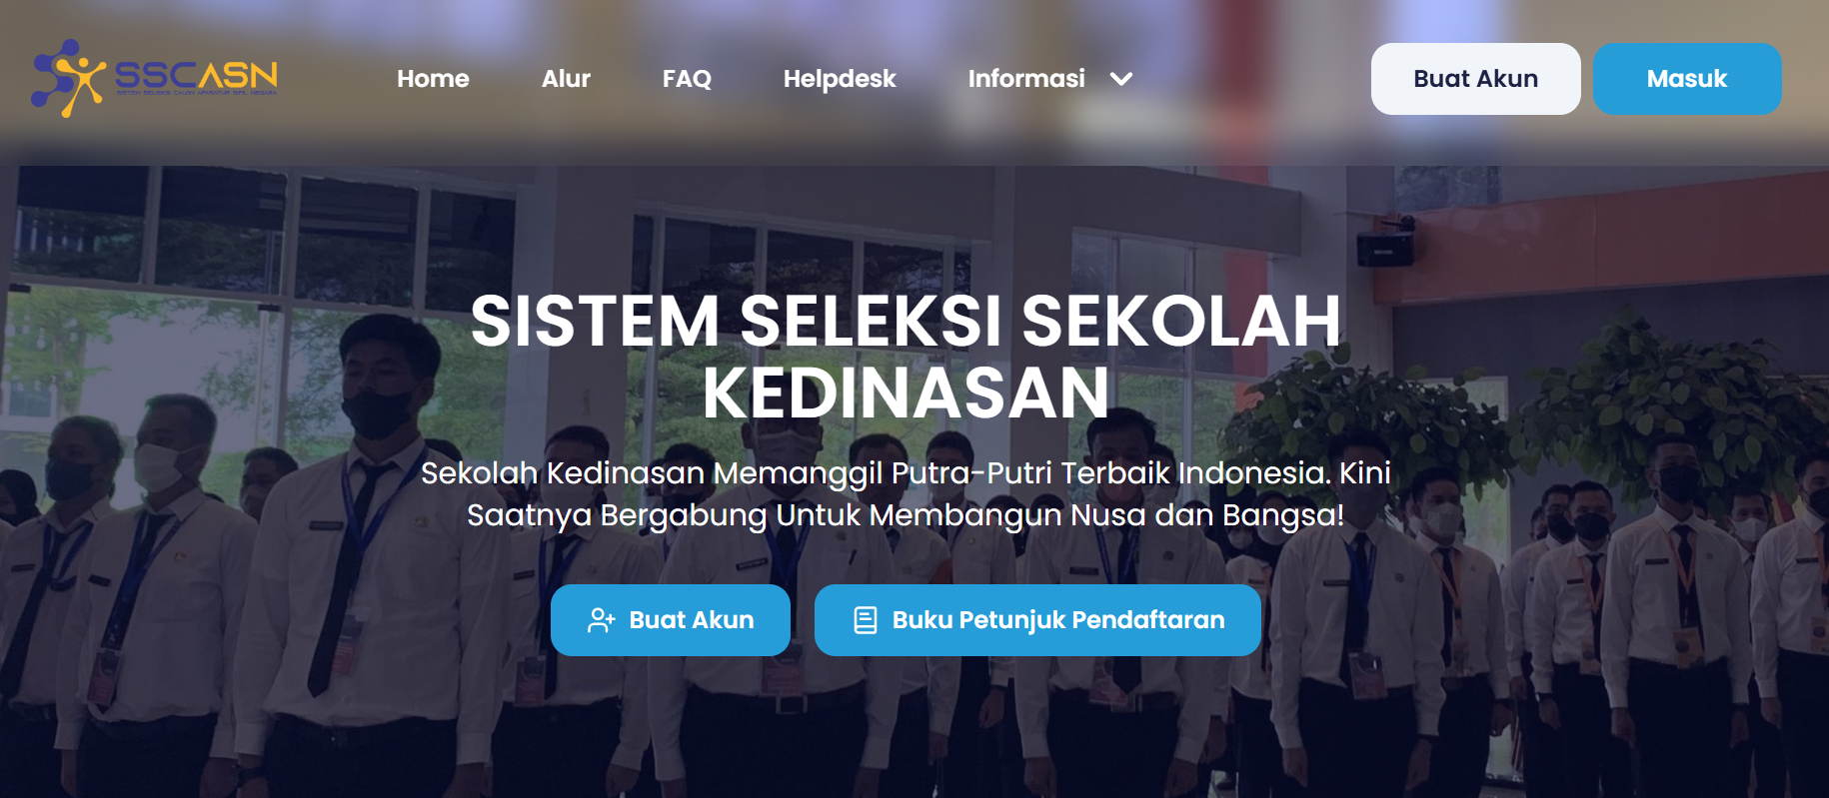The width and height of the screenshot is (1829, 798).
Task: Click the SISTEM SELEKSI SEKOLAH heading line
Action: pos(906,322)
